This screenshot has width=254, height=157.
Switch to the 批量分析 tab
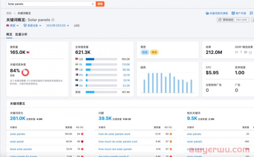tap(21, 34)
